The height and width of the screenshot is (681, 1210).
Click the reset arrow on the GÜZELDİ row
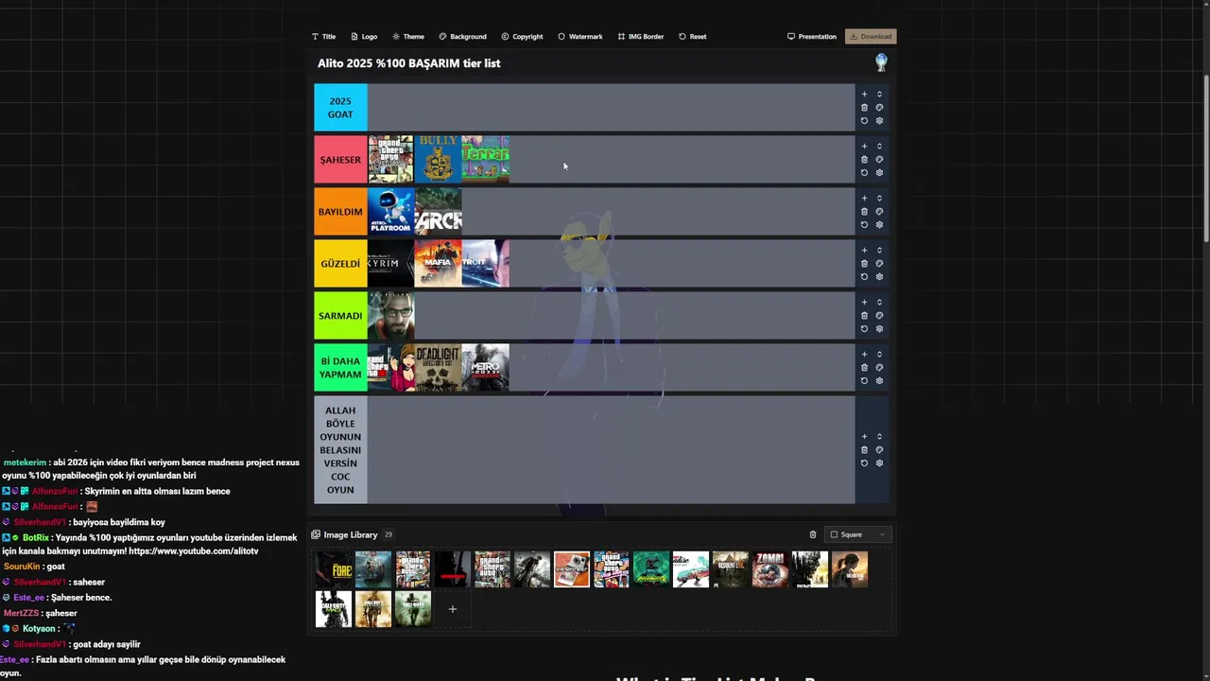click(864, 276)
